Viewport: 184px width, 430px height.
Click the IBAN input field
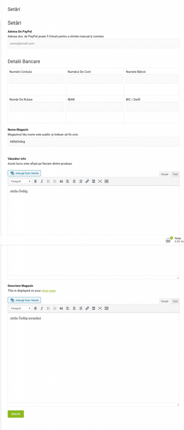tap(95, 106)
